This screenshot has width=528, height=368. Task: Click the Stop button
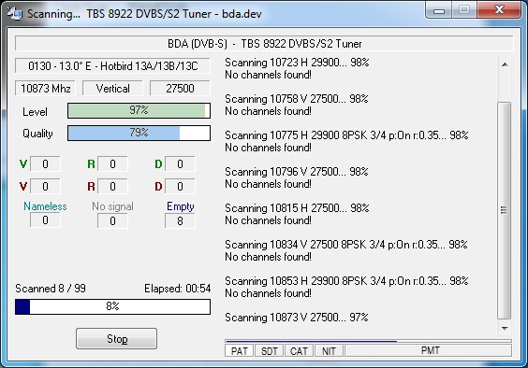[x=116, y=338]
